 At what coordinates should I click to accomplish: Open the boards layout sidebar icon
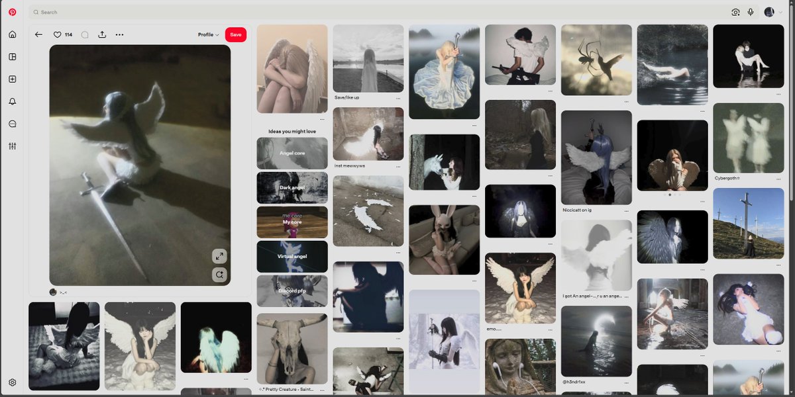click(x=12, y=57)
